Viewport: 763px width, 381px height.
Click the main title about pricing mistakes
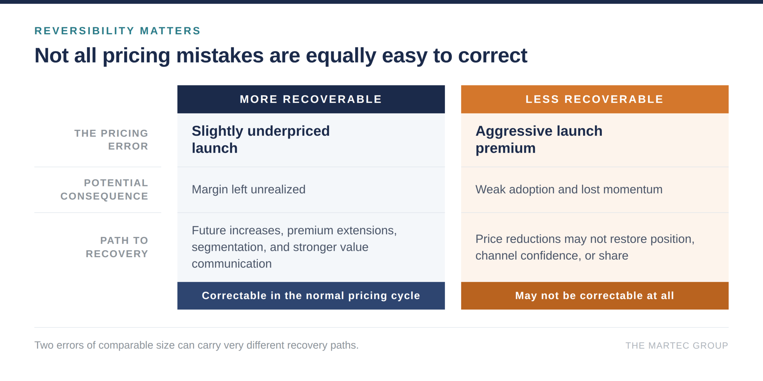[x=281, y=56]
